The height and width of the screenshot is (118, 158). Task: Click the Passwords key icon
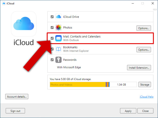[x=58, y=60]
